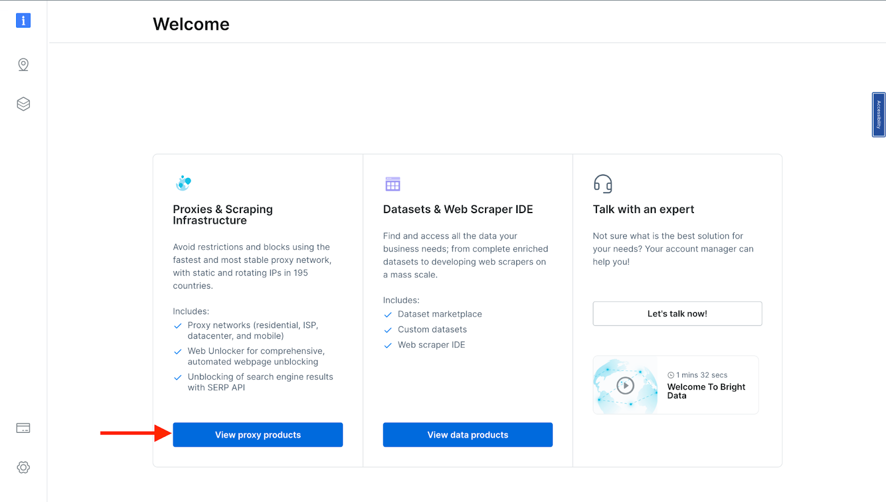The height and width of the screenshot is (502, 886).
Task: Open the settings gear icon
Action: coord(23,467)
